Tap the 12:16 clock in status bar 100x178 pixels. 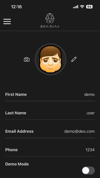[x=16, y=7]
